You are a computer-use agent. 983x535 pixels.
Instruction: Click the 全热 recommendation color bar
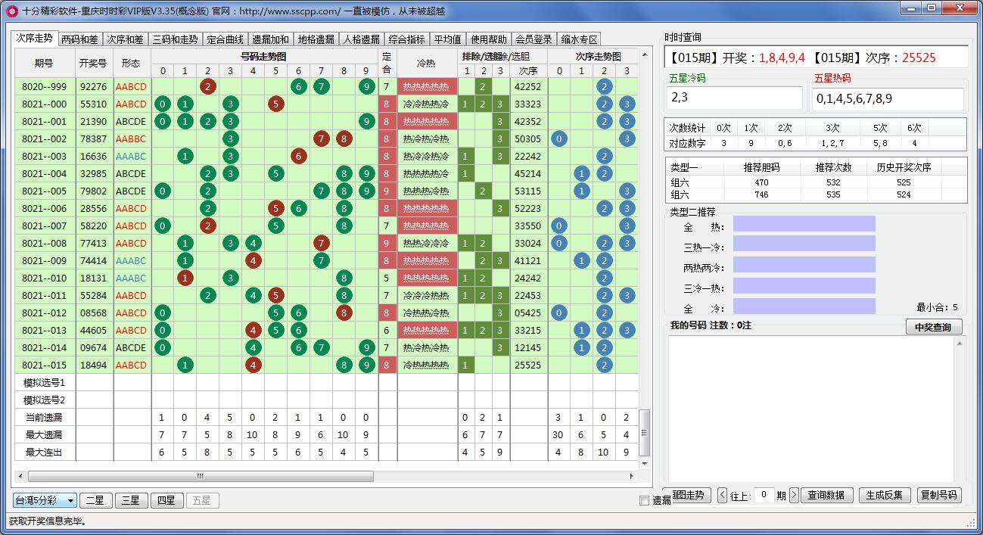coord(804,224)
